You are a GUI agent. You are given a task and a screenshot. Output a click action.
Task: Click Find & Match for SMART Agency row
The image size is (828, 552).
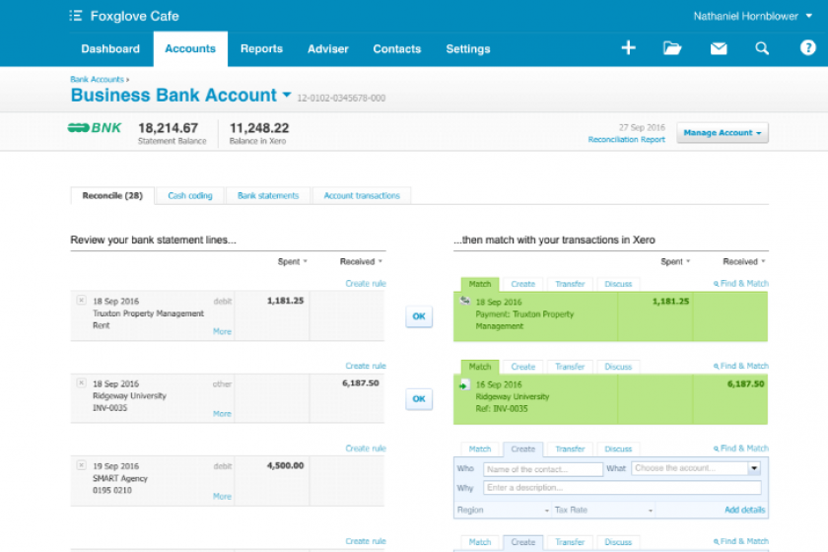[x=741, y=448]
